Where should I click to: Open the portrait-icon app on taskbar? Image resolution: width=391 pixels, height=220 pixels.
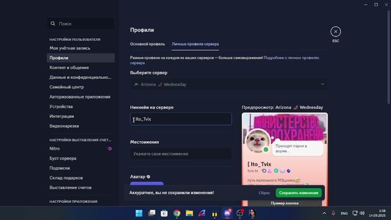tap(252, 213)
